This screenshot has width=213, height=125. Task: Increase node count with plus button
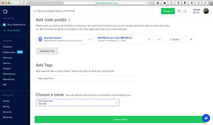coord(191,39)
